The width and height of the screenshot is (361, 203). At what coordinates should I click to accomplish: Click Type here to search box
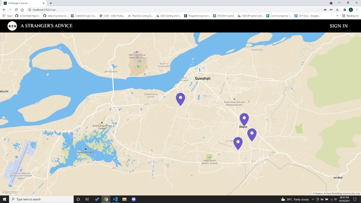(x=42, y=199)
